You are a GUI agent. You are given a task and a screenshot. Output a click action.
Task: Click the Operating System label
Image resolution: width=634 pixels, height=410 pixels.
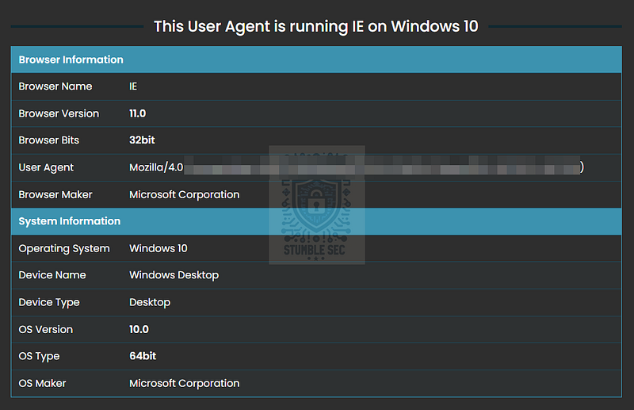point(64,248)
